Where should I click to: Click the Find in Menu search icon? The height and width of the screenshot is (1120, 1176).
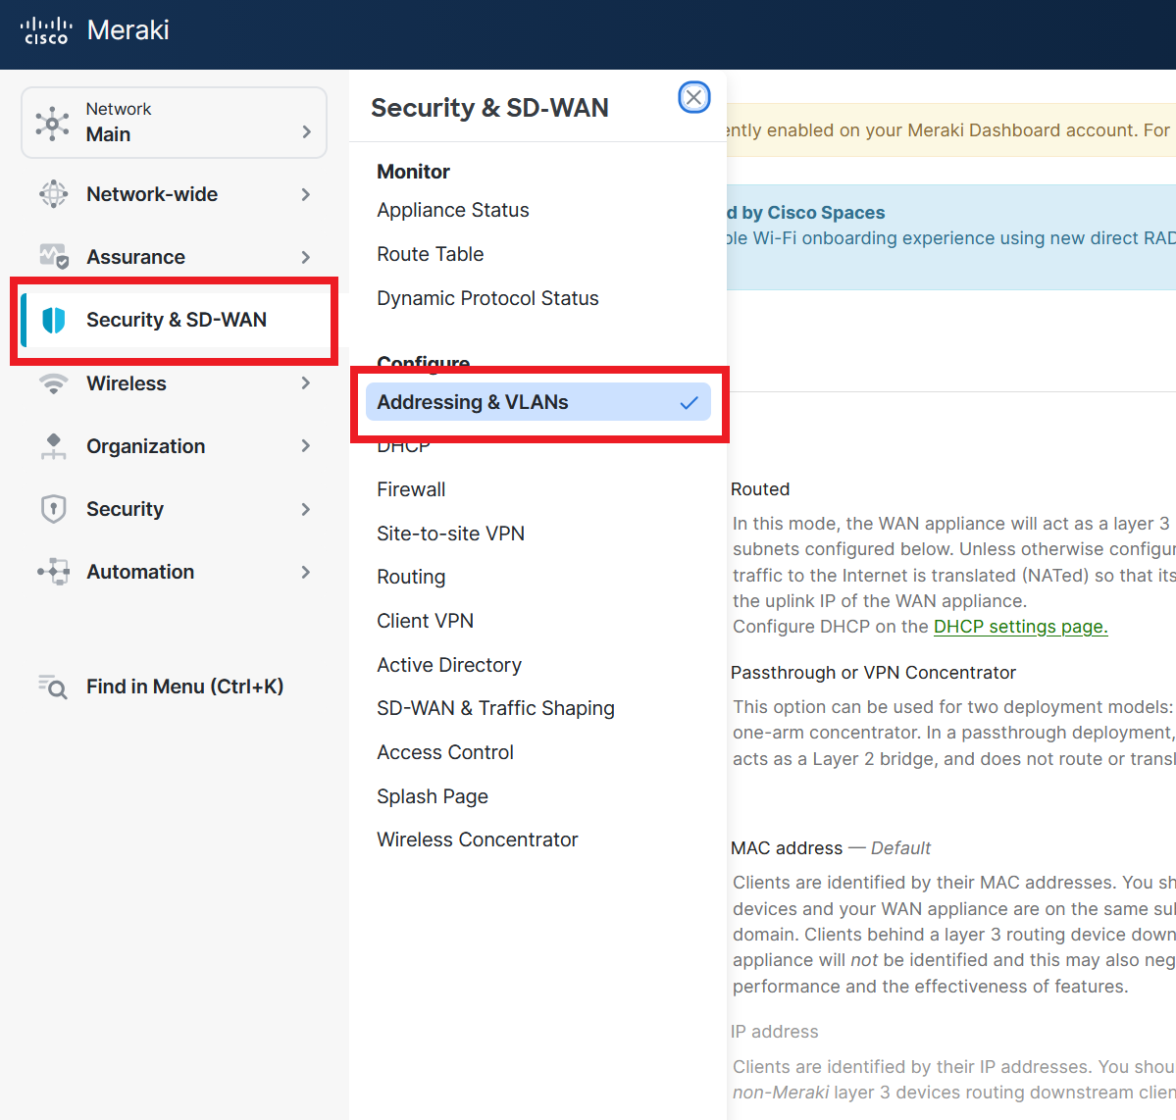point(53,687)
